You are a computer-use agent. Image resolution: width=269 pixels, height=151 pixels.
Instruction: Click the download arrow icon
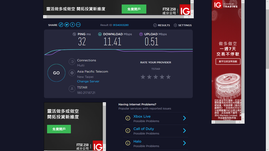100,34
